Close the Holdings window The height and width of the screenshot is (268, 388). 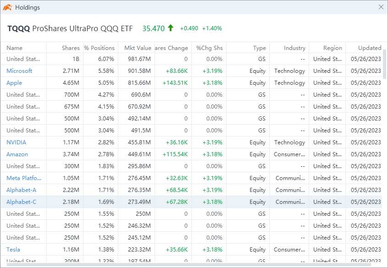[381, 7]
